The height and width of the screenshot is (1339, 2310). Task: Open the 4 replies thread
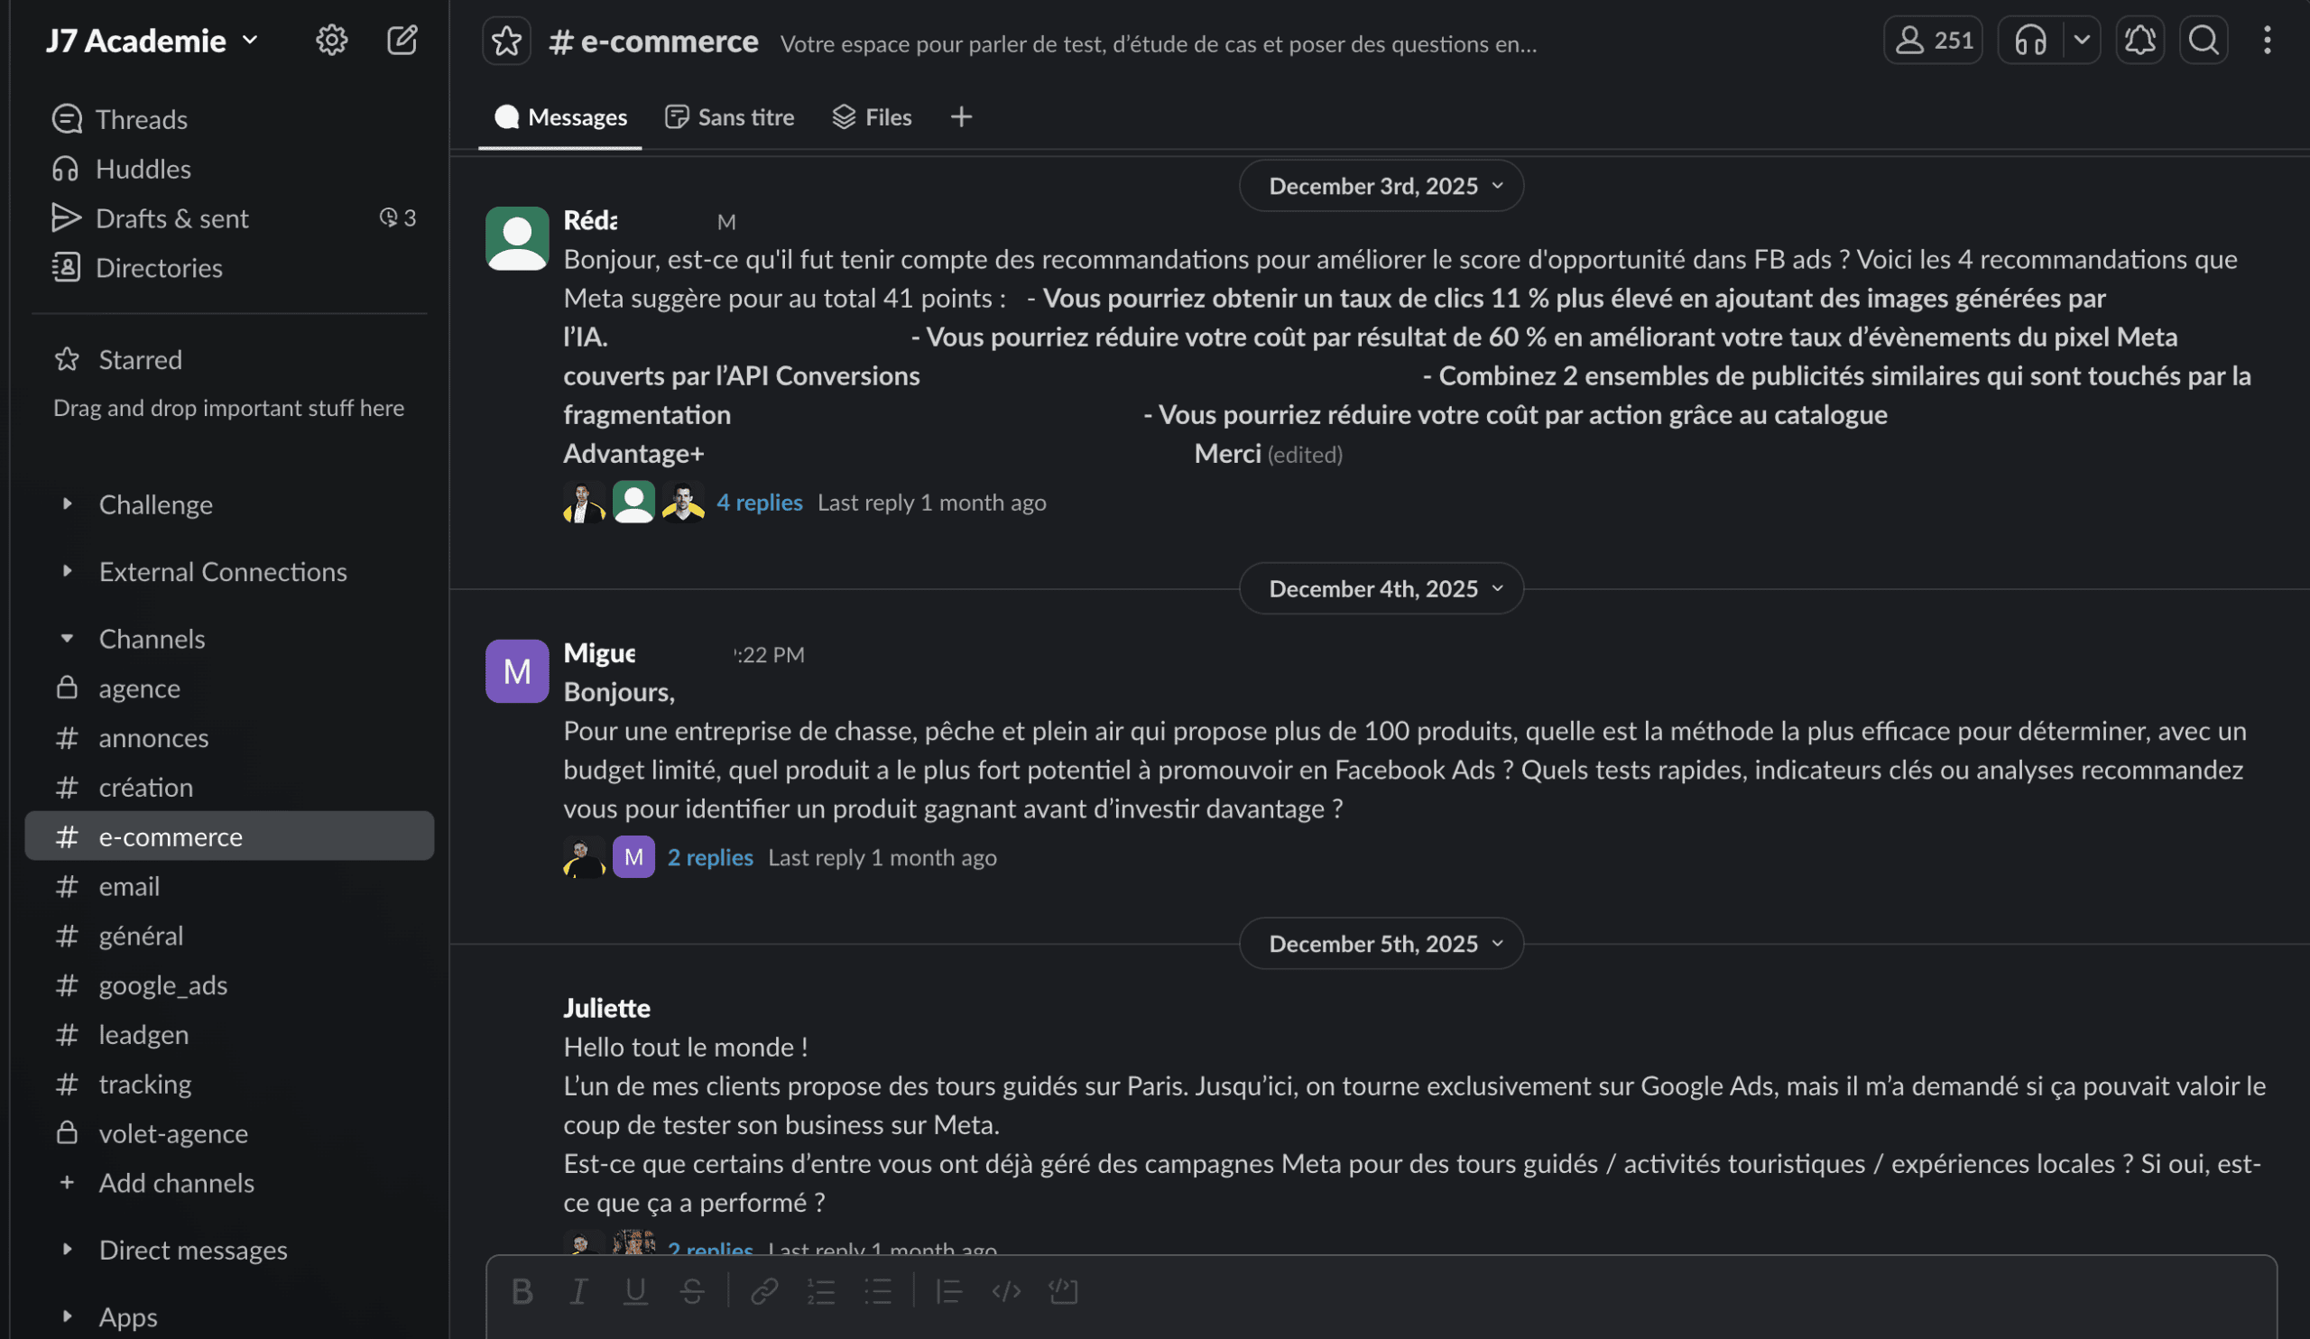pyautogui.click(x=759, y=503)
